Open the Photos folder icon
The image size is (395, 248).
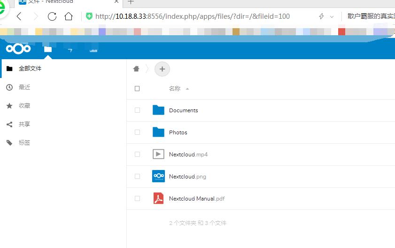[x=158, y=132]
